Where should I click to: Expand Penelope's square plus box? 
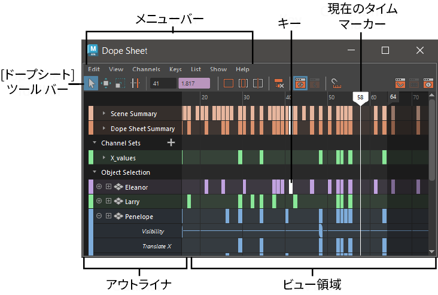pyautogui.click(x=109, y=216)
